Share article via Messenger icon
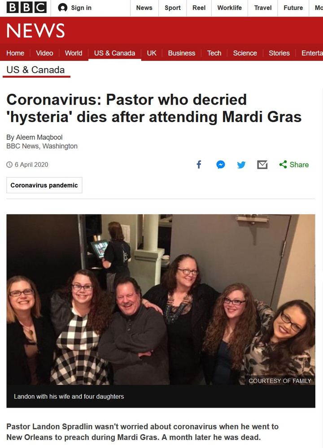323x448 pixels. pos(220,165)
